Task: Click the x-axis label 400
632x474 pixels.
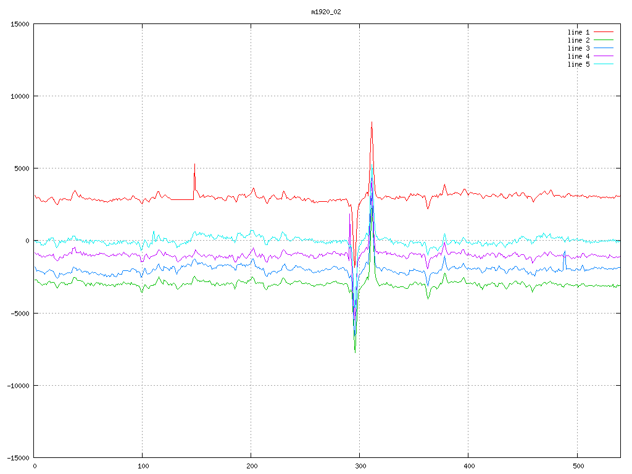Action: coord(470,467)
